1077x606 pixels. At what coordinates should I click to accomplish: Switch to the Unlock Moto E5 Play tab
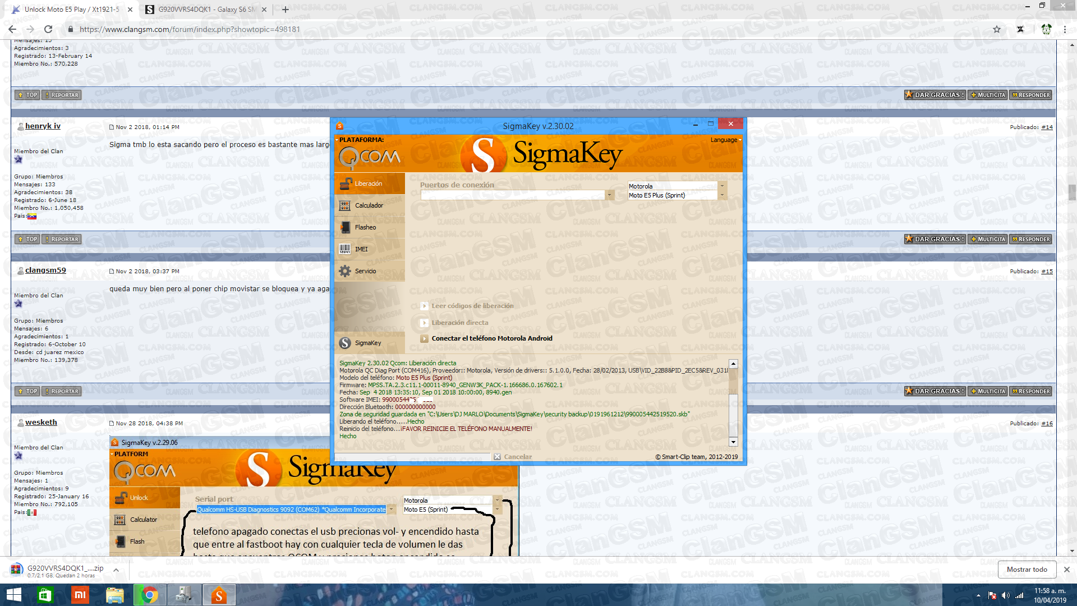72,10
